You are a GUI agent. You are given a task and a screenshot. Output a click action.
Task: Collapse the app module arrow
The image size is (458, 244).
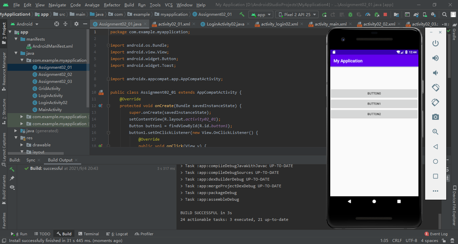click(x=10, y=32)
